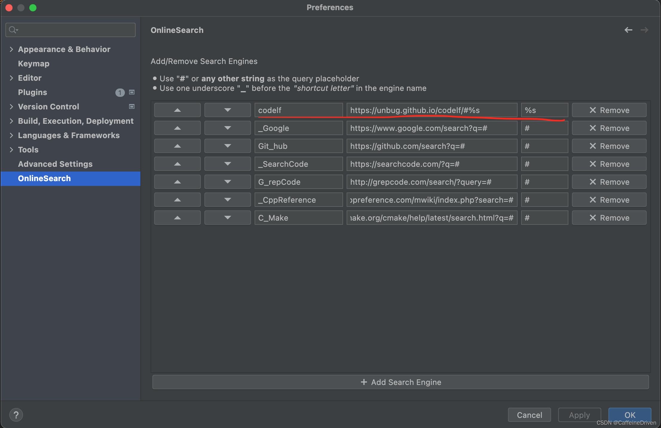Move the _CppReference engine down

(x=227, y=200)
